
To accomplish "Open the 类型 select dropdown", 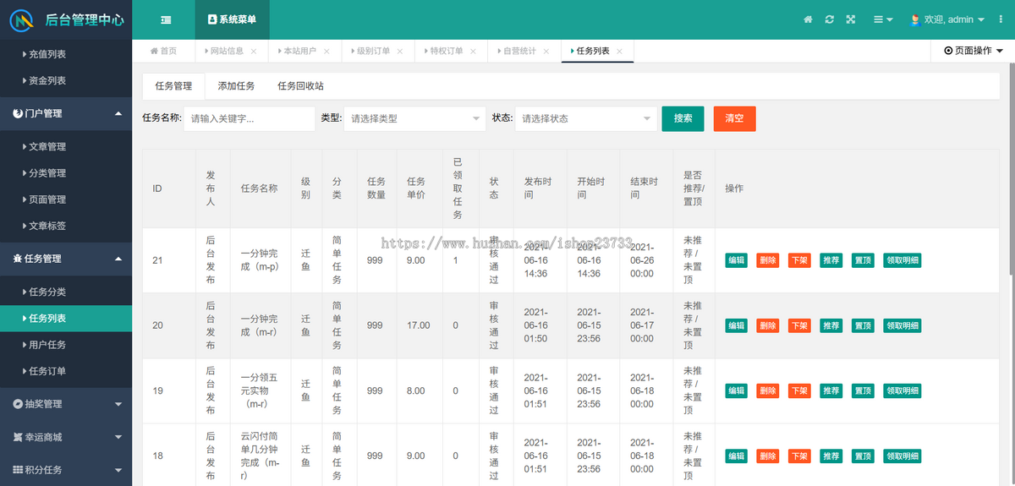I will (x=414, y=118).
